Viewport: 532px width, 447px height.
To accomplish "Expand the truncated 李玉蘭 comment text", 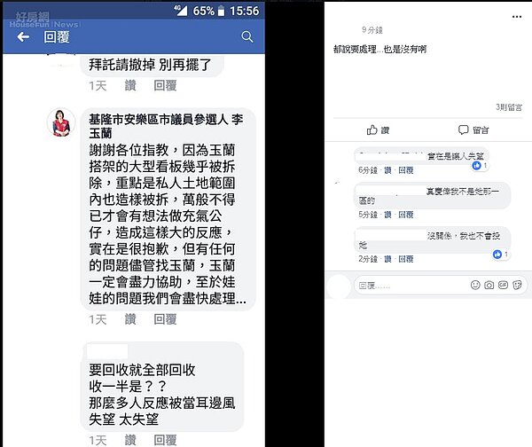I will [x=240, y=299].
